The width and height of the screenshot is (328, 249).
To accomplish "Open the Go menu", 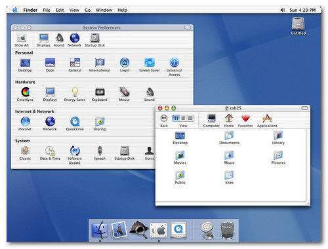I will (87, 10).
